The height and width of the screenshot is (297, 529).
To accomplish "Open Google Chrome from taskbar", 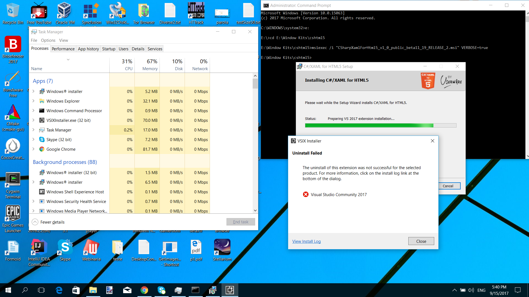I will [x=144, y=290].
